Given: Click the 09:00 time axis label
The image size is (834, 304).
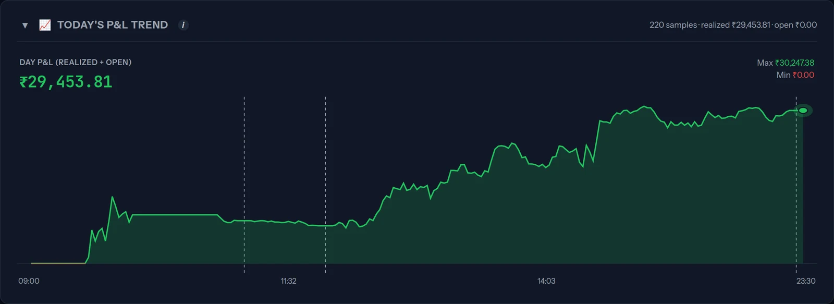Looking at the screenshot, I should tap(29, 281).
